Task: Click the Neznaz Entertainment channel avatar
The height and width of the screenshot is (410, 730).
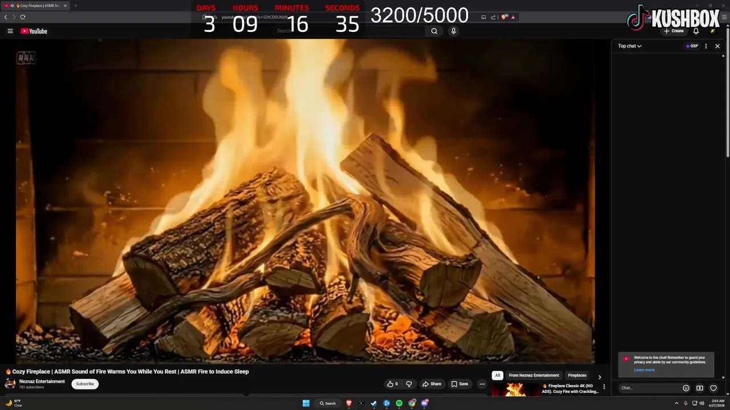Action: (x=10, y=384)
